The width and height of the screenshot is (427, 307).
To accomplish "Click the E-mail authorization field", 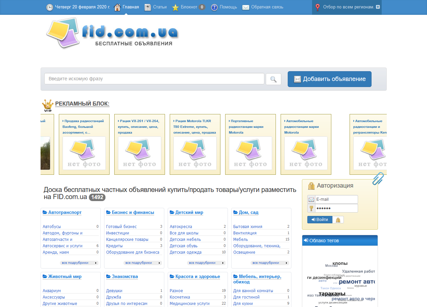I will coord(336,199).
